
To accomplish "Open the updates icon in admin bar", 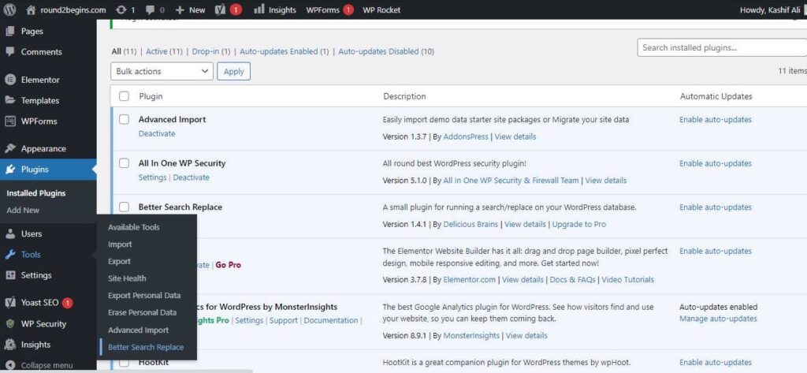I will 121,9.
